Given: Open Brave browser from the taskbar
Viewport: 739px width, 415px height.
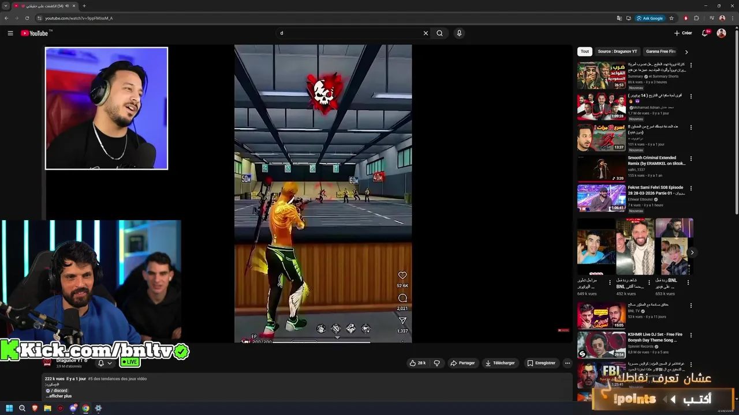Looking at the screenshot, I should tap(35, 408).
